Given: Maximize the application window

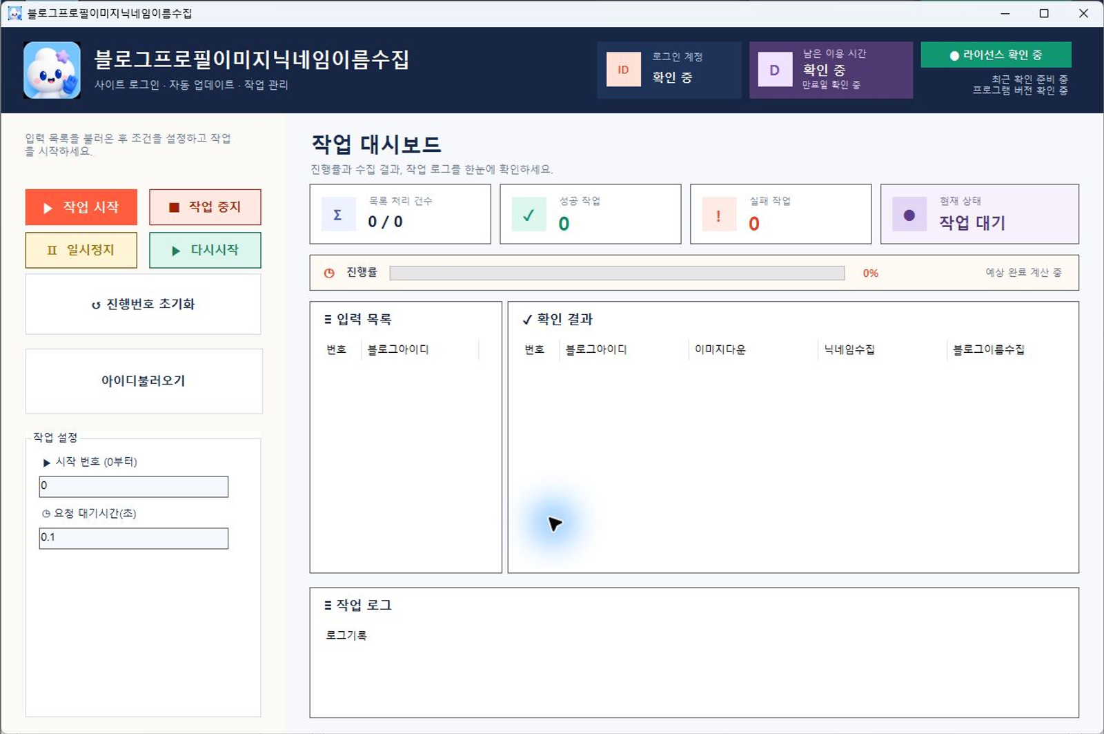Looking at the screenshot, I should pos(1044,13).
